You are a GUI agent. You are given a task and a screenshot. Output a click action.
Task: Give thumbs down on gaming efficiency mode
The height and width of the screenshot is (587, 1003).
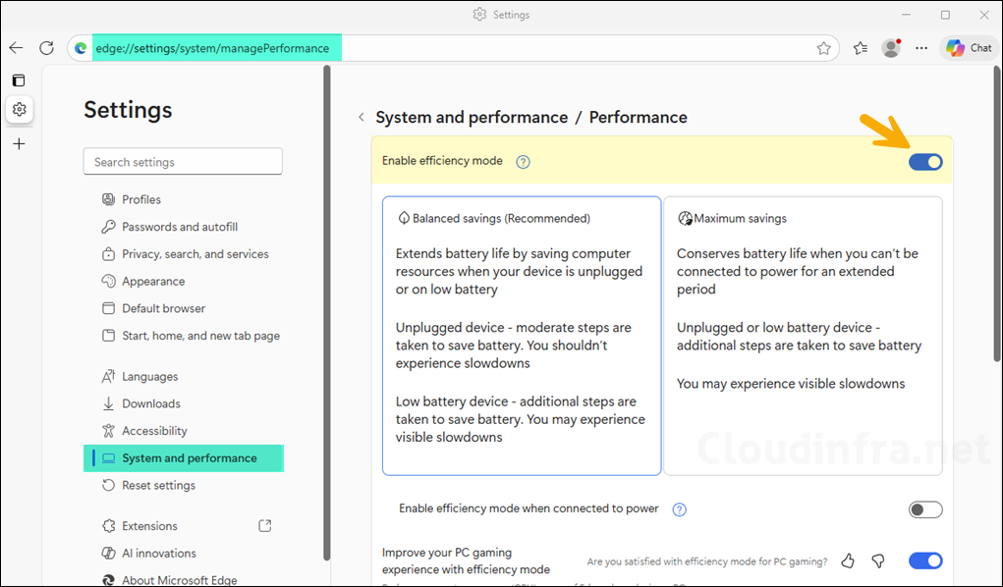pyautogui.click(x=877, y=560)
